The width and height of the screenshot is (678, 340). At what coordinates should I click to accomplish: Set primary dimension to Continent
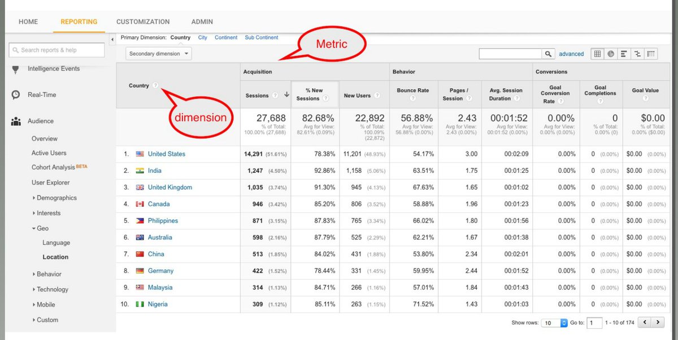(x=226, y=38)
